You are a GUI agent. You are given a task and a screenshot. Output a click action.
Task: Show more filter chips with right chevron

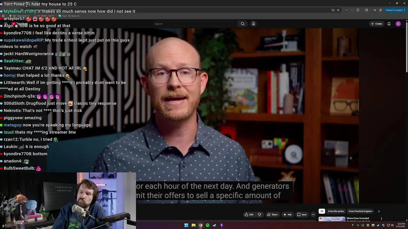[x=379, y=211]
